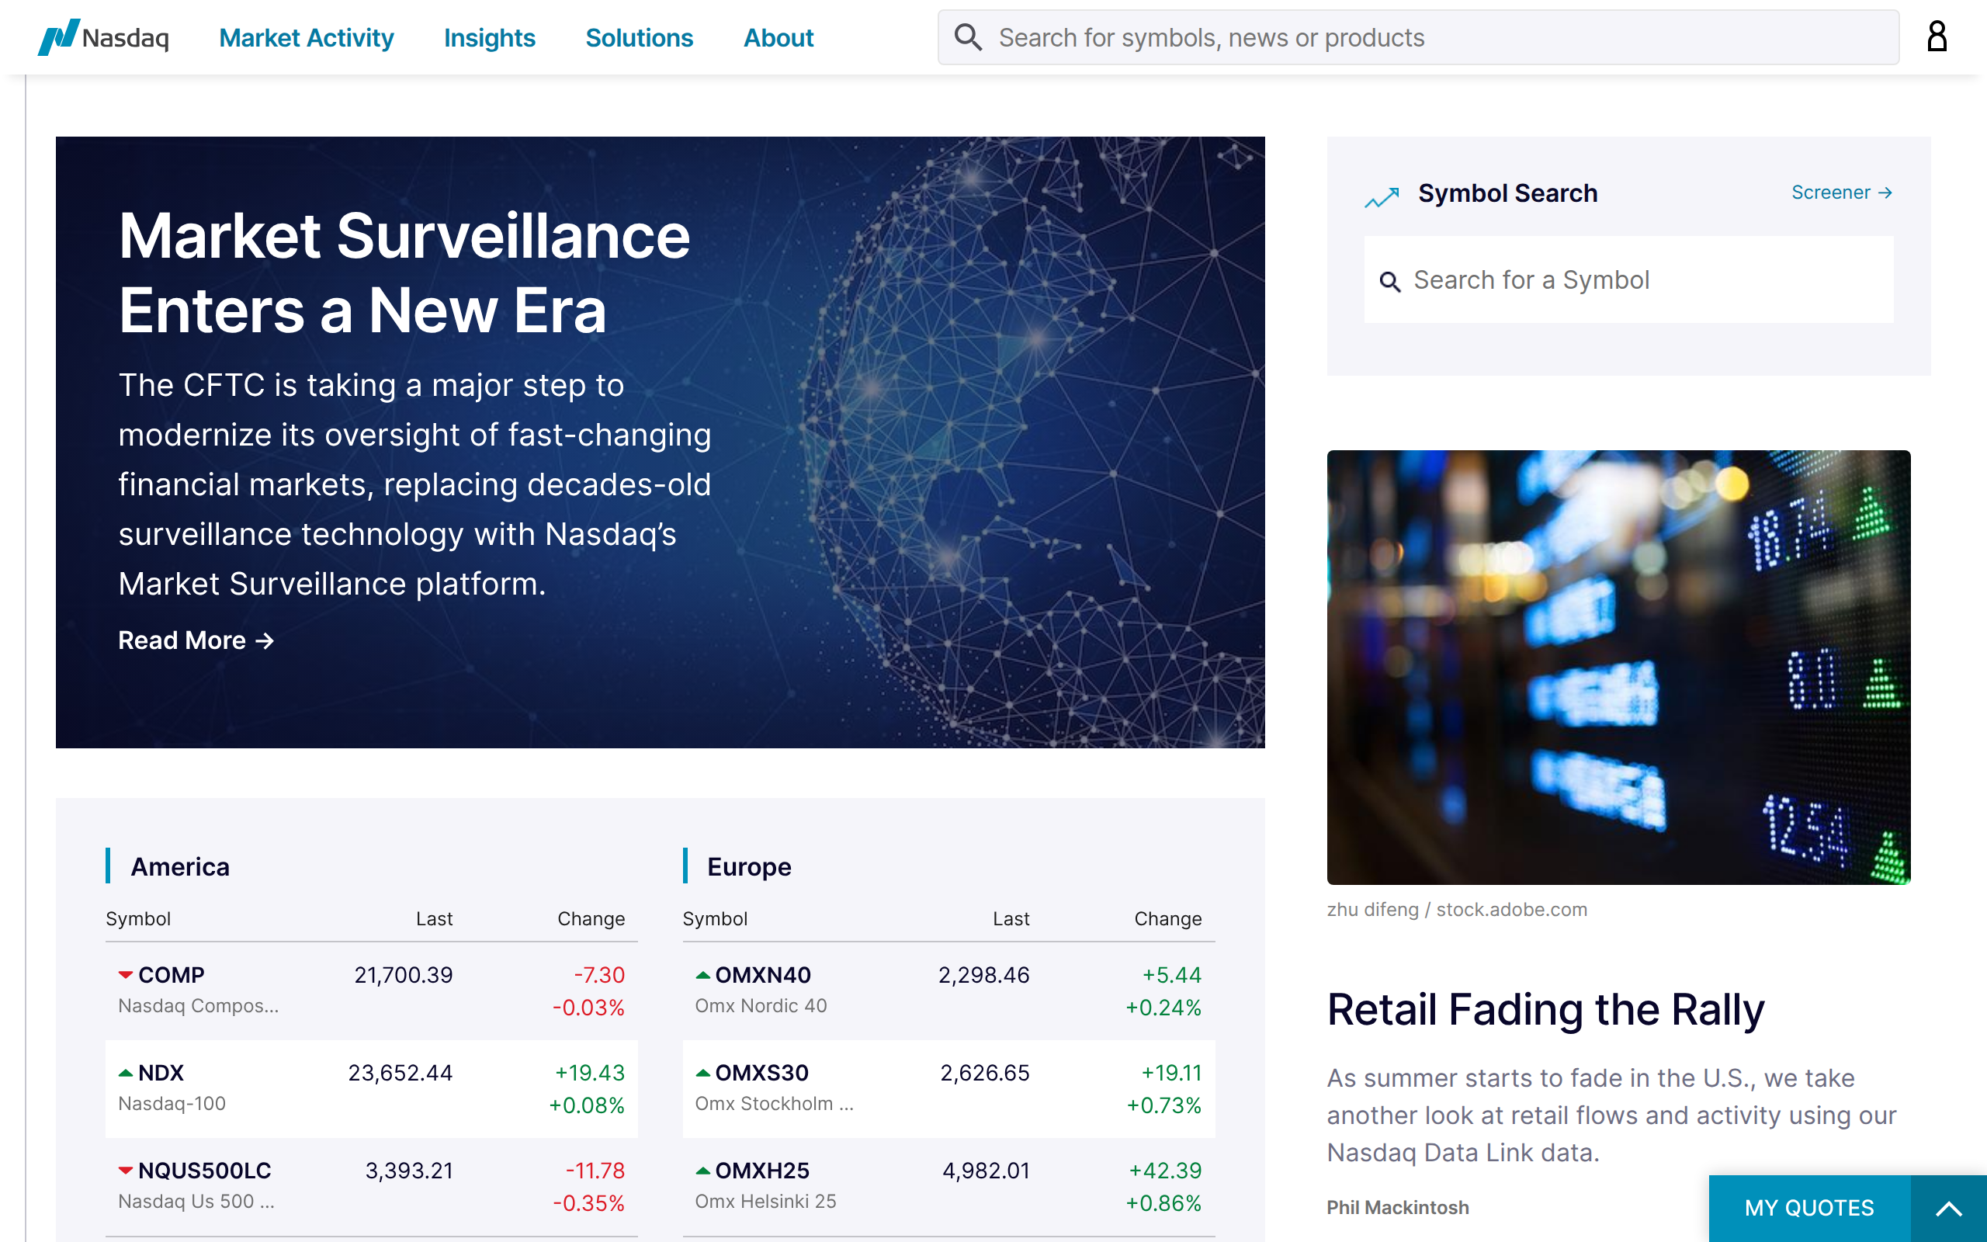This screenshot has height=1242, width=1987.
Task: Click the stock ticker board thumbnail
Action: pyautogui.click(x=1618, y=667)
